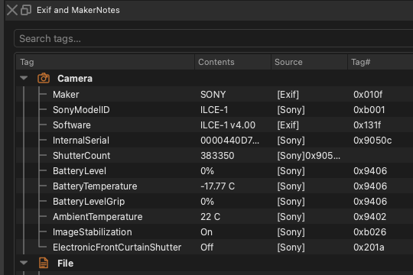Select the Maker tag row

214,95
